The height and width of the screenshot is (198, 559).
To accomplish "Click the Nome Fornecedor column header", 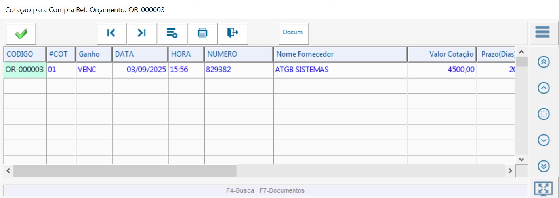I will pyautogui.click(x=340, y=54).
